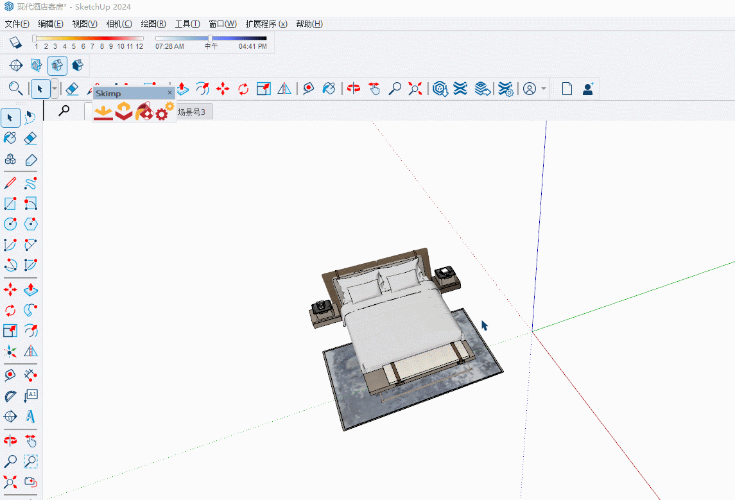Activate the Line pencil tool
735x500 pixels.
10,184
